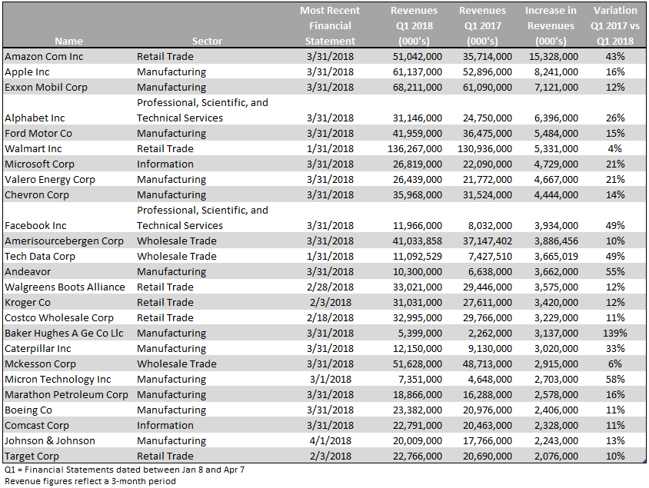649x488 pixels.
Task: Select Kroger's Q1 2018 revenue 31,031,000
Action: pyautogui.click(x=418, y=302)
